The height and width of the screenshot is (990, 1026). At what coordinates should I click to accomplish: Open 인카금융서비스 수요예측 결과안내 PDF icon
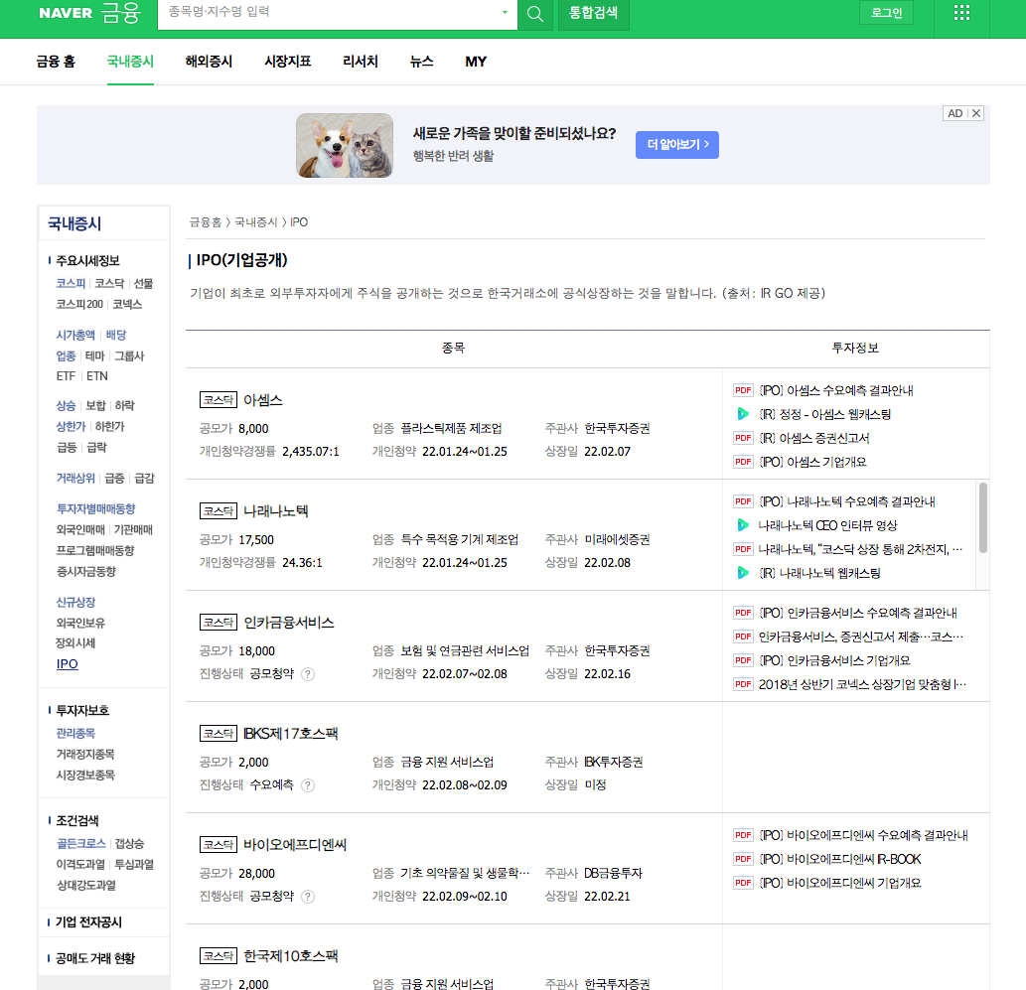click(x=743, y=613)
